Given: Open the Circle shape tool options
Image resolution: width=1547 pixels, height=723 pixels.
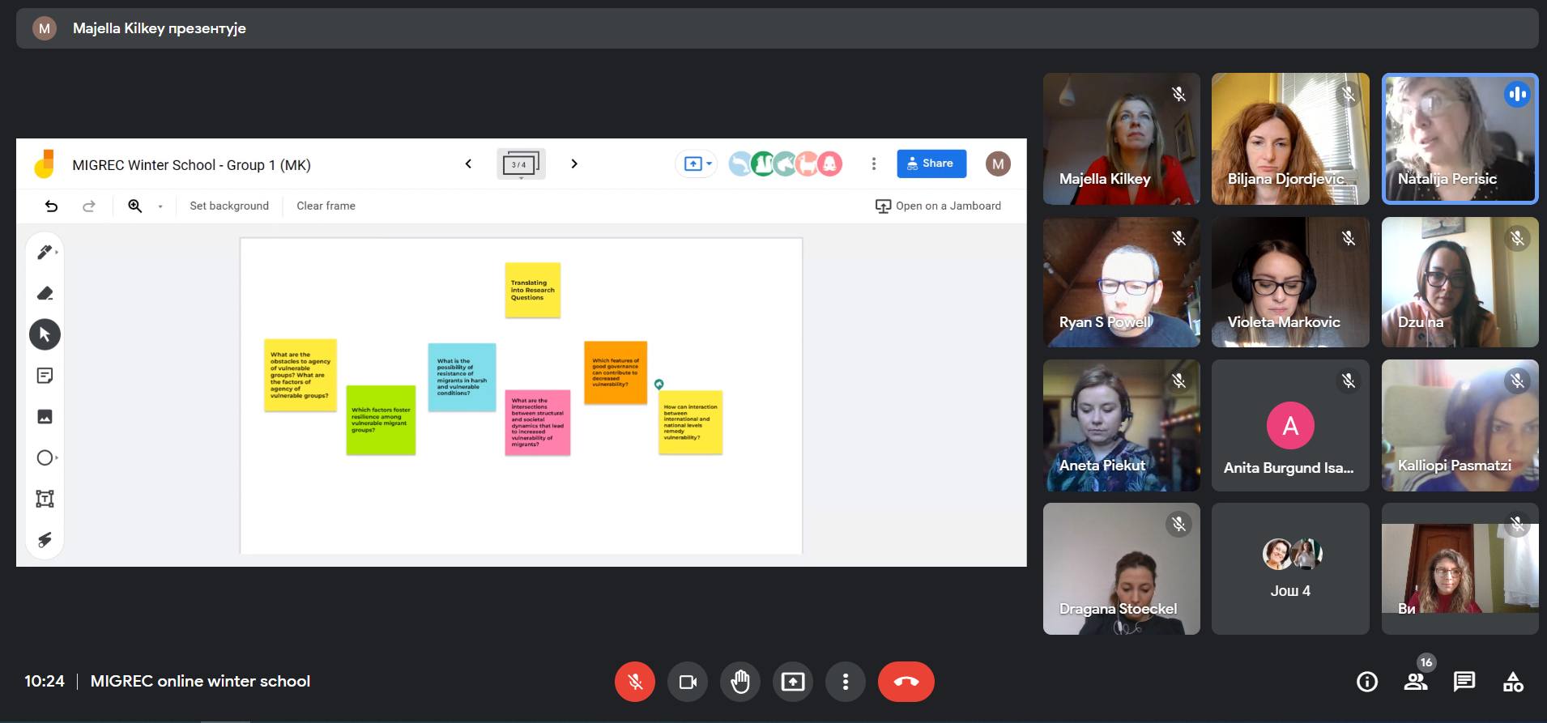Looking at the screenshot, I should coord(46,458).
